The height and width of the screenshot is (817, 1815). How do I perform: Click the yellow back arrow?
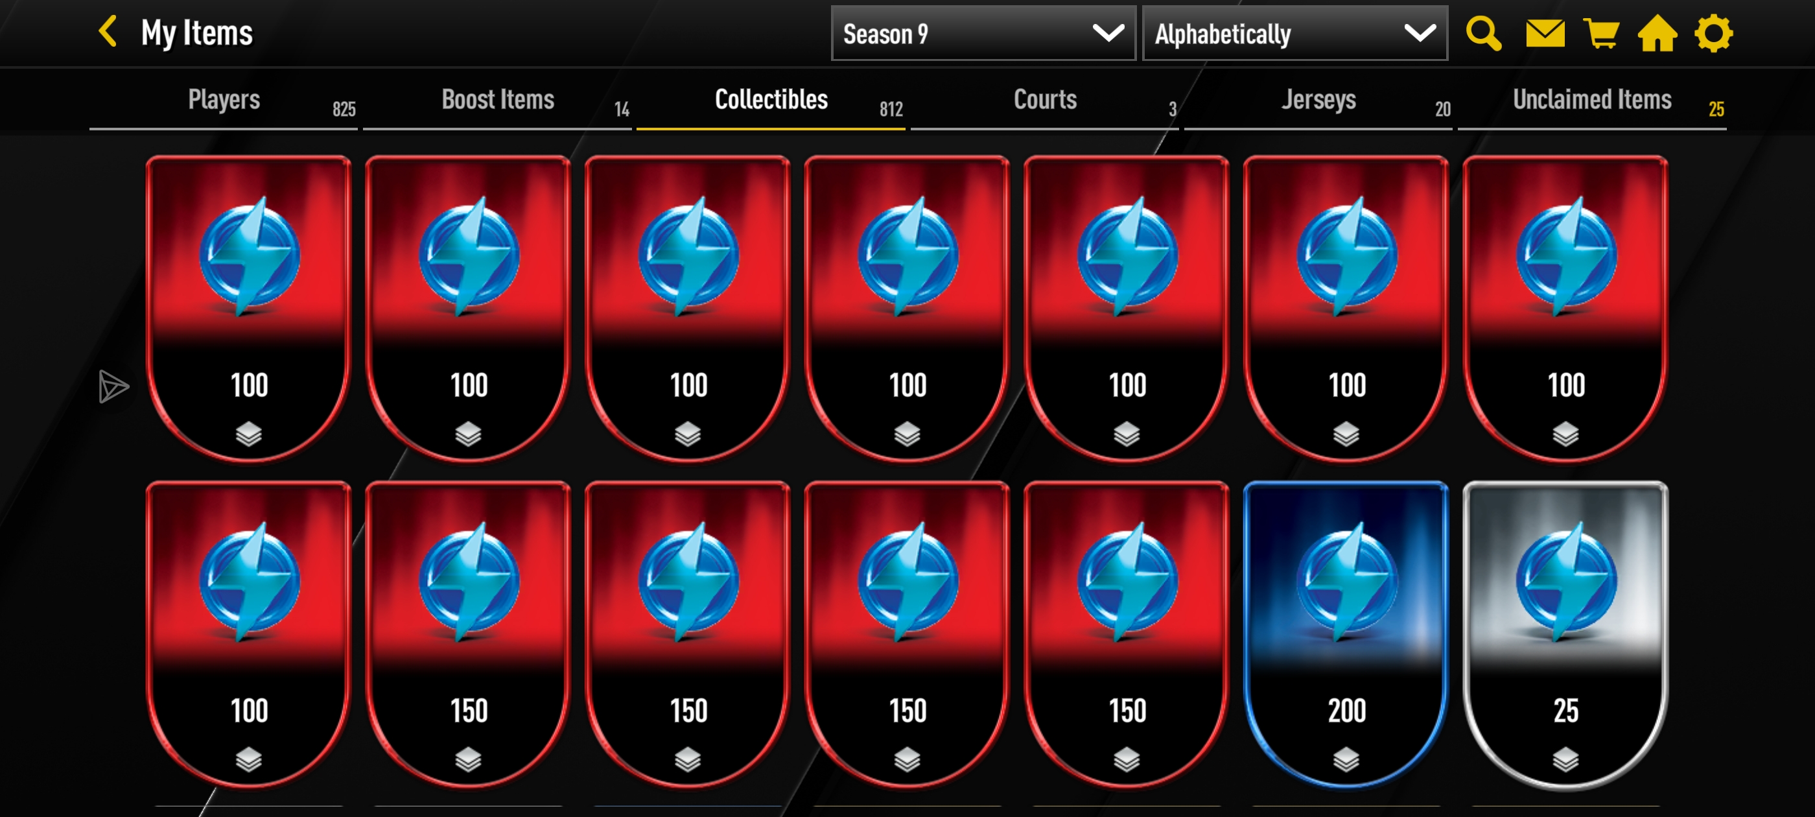point(108,32)
